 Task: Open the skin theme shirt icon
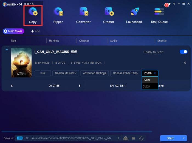point(170,4)
